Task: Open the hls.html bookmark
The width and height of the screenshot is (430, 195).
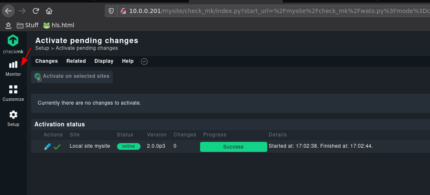Action: click(x=58, y=25)
